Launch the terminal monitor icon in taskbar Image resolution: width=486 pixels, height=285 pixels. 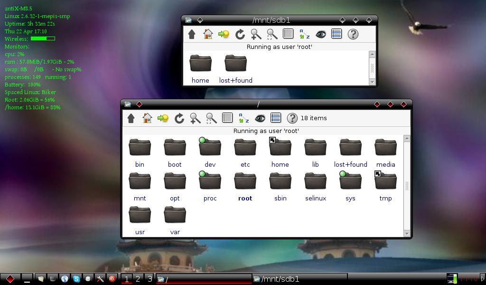pyautogui.click(x=53, y=279)
